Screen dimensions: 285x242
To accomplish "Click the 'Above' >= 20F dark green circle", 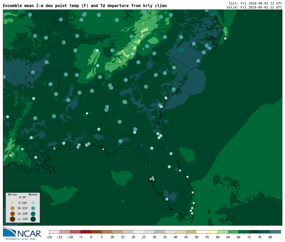I will (x=33, y=219).
